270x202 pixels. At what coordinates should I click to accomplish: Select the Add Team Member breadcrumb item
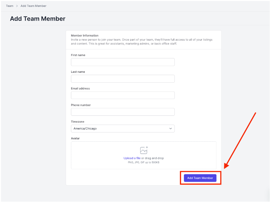tap(34, 6)
